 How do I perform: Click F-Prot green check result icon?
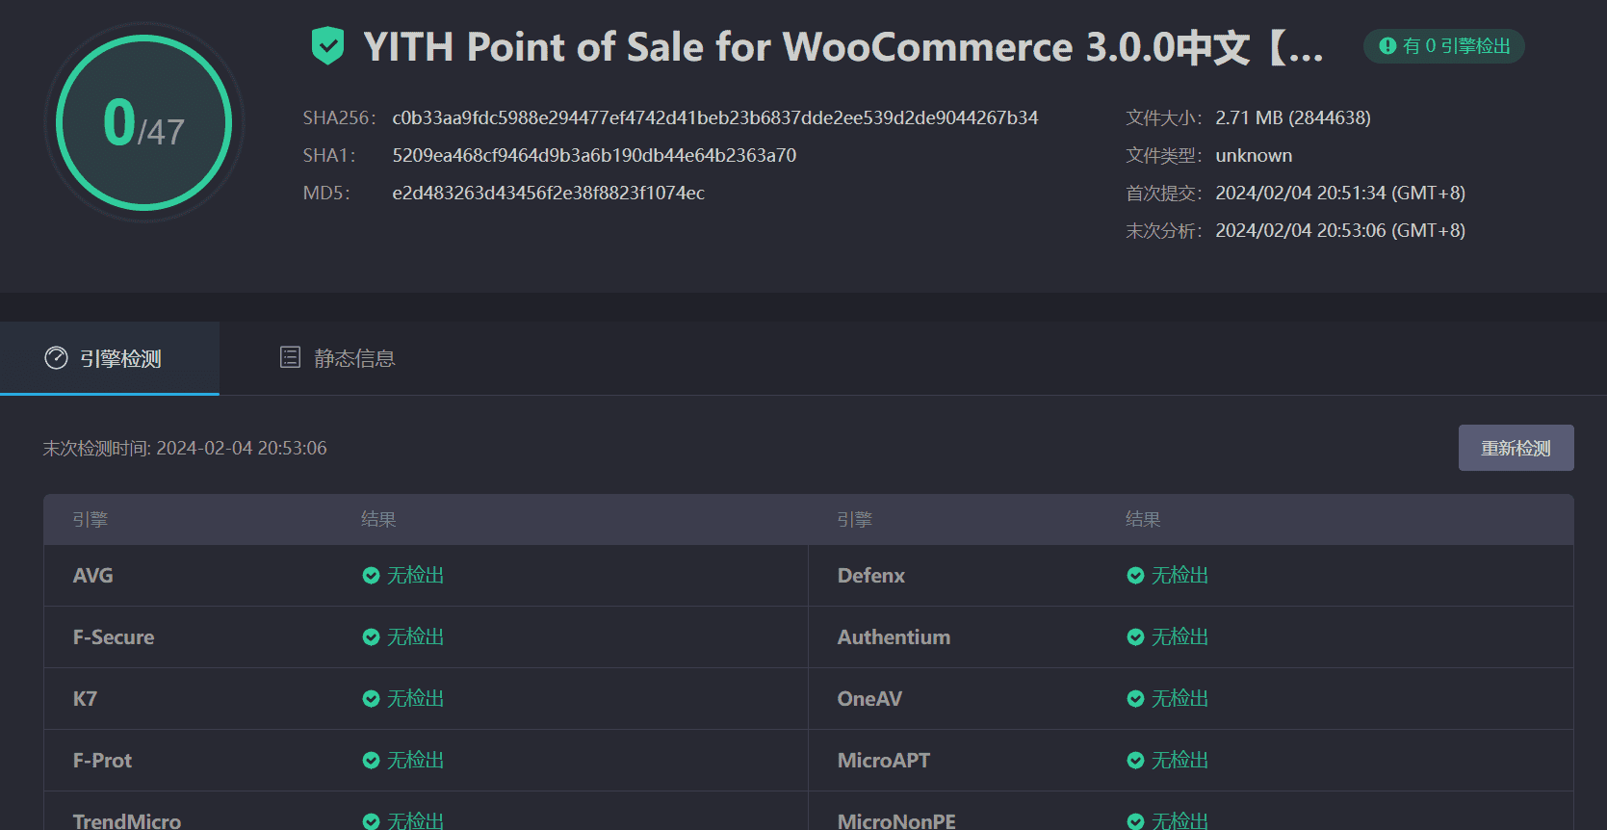point(371,761)
